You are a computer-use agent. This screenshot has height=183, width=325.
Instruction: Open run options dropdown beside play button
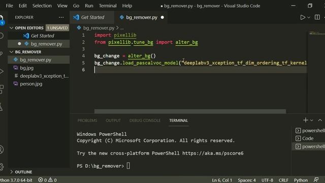(x=309, y=18)
